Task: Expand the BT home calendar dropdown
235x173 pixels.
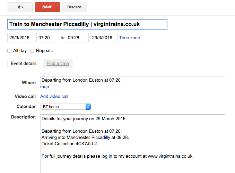Action: point(66,107)
